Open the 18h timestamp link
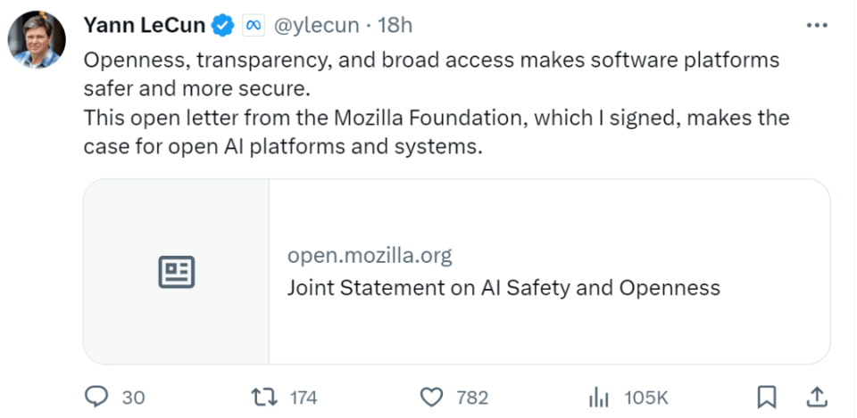Screen dimensions: 857x418 (395, 26)
